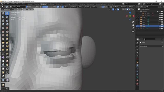Open the Render menu

[13, 4]
